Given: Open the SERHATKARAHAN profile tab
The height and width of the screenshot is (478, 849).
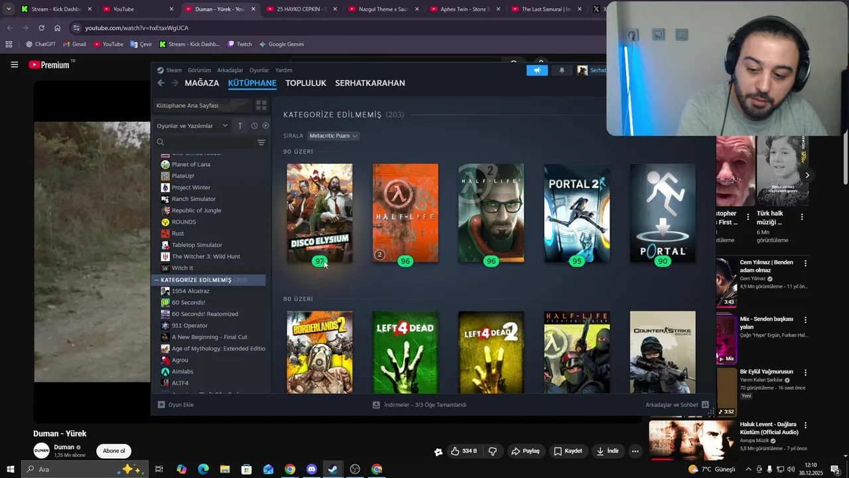Looking at the screenshot, I should [370, 83].
